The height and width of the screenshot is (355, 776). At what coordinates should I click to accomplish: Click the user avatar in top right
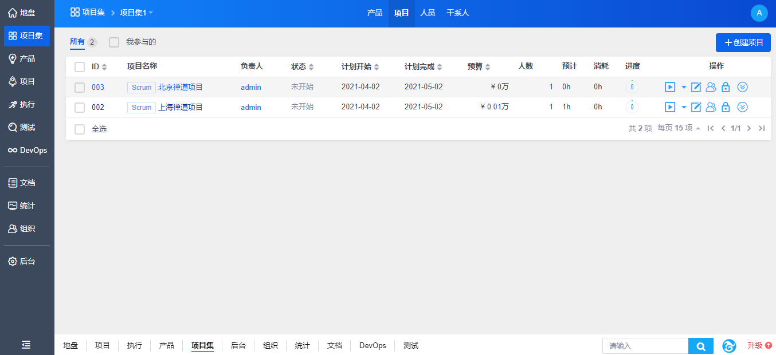(759, 13)
